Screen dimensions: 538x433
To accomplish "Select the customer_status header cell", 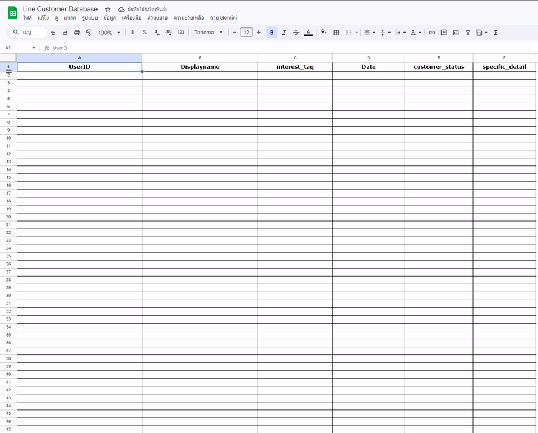I will 439,67.
